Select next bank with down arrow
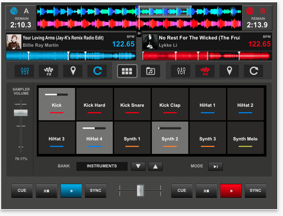 point(138,167)
